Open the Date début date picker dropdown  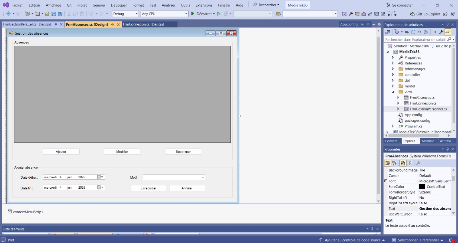click(100, 177)
